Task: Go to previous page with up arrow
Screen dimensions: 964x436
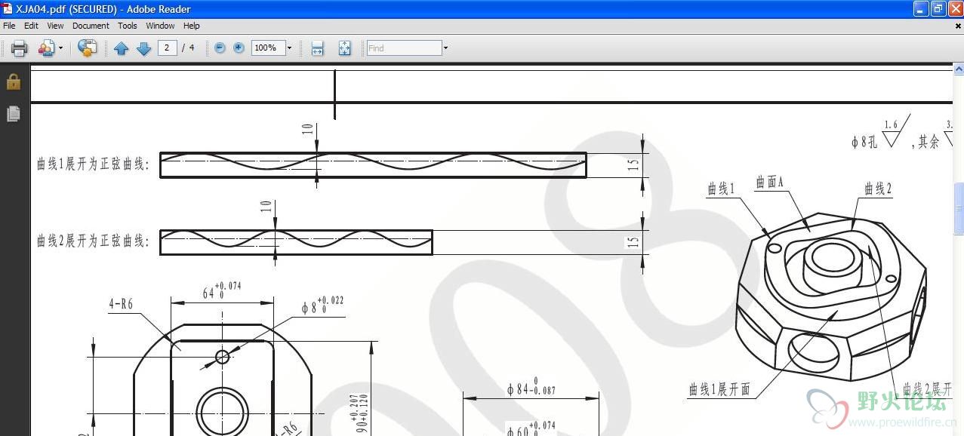Action: click(121, 48)
